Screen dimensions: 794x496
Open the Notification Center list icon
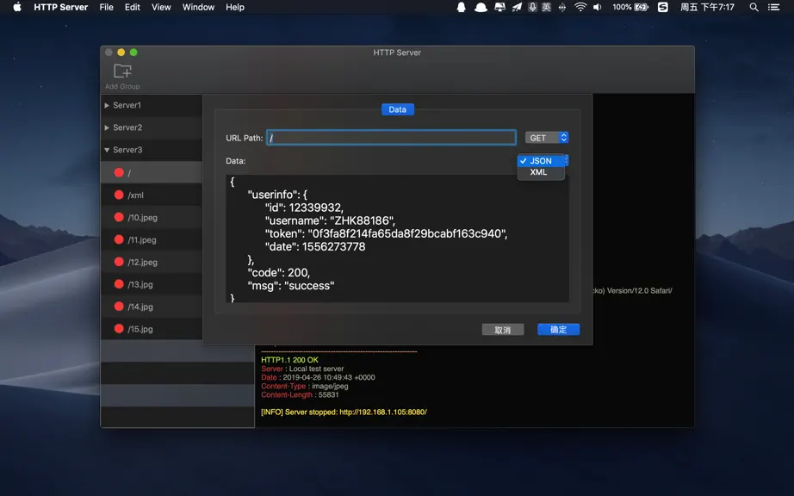[773, 7]
